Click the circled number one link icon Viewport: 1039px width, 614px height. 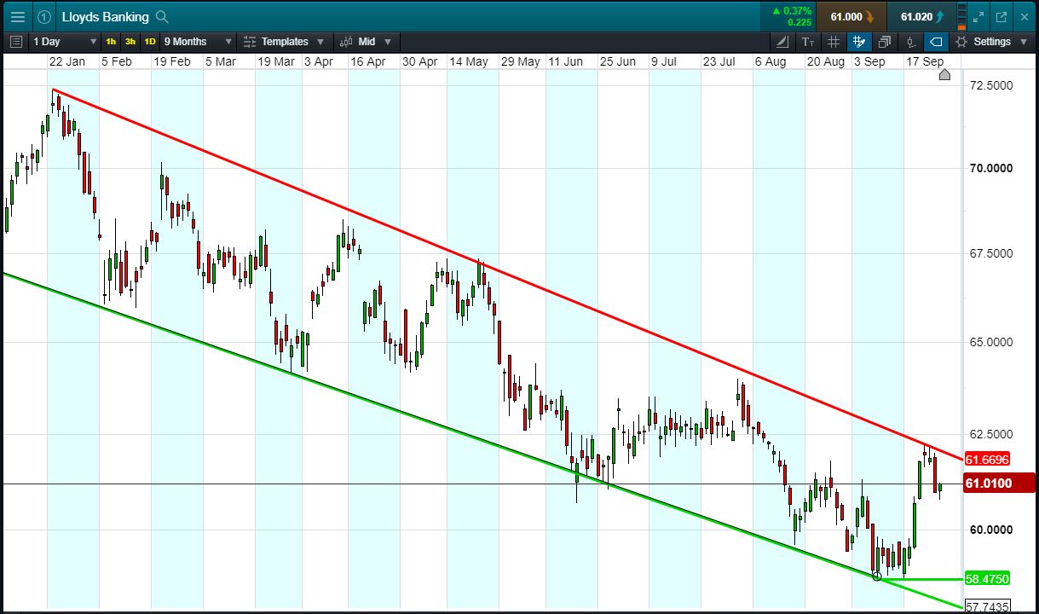click(x=44, y=16)
